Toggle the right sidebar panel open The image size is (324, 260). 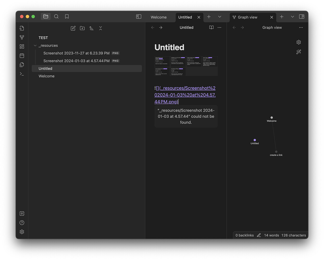point(302,16)
